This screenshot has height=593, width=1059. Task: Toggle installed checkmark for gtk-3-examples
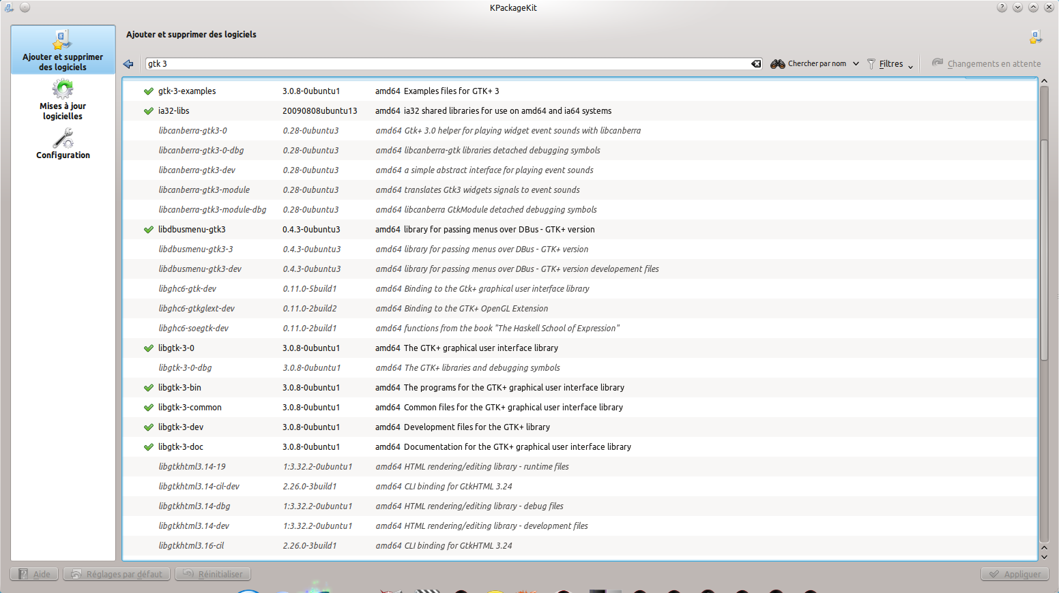tap(149, 91)
